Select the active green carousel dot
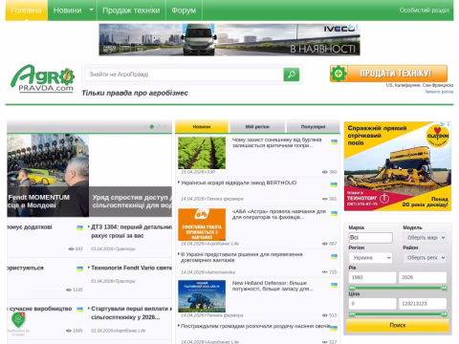This screenshot has width=459, height=344. coord(152,126)
